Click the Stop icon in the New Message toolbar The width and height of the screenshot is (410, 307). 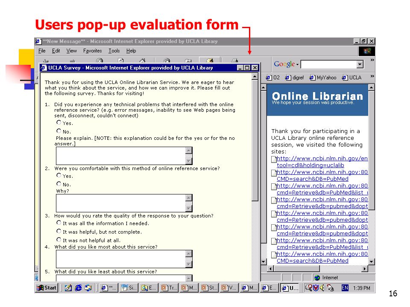pos(100,61)
